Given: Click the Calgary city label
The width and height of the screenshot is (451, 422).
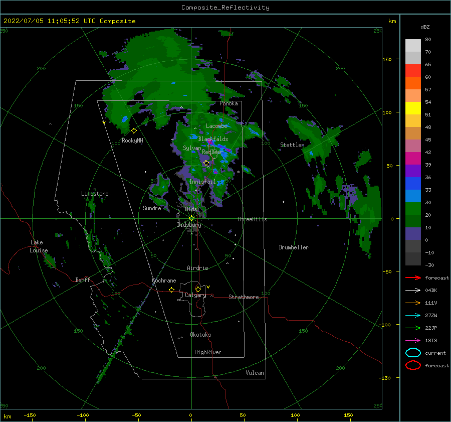Looking at the screenshot, I should tap(195, 295).
